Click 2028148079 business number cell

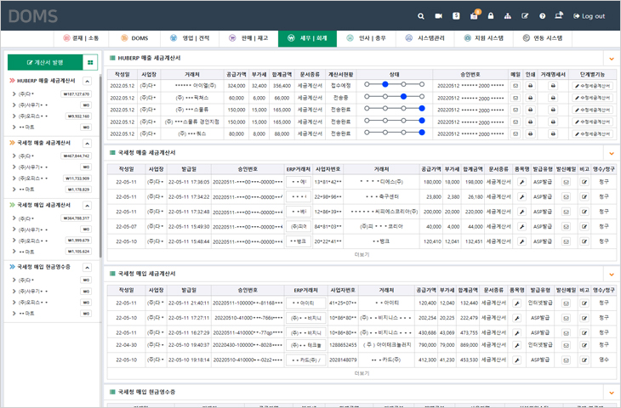click(343, 360)
